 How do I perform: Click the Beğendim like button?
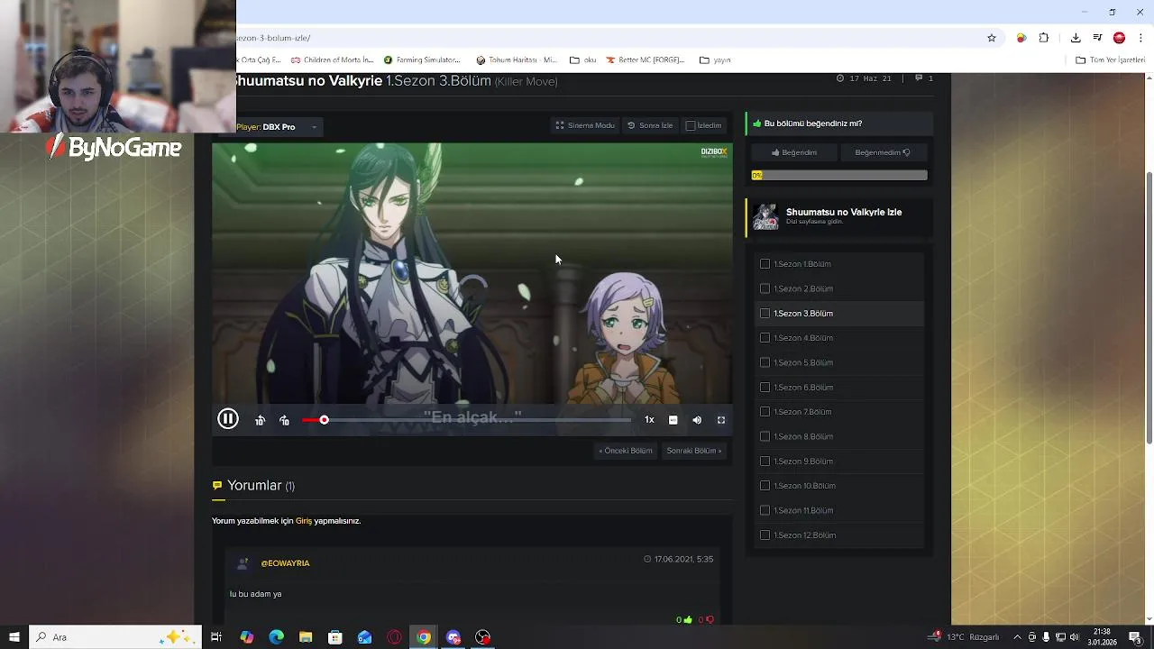[x=793, y=152]
